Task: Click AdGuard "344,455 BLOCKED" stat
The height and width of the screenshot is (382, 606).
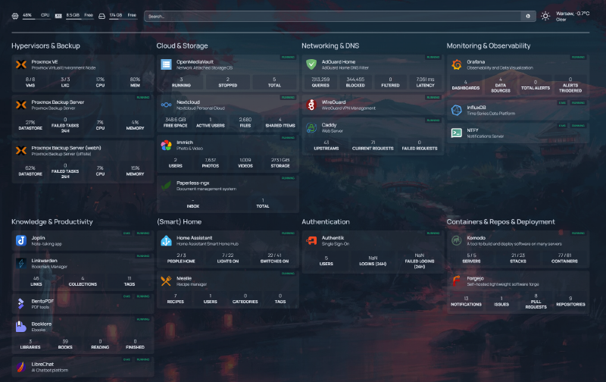Action: 355,82
